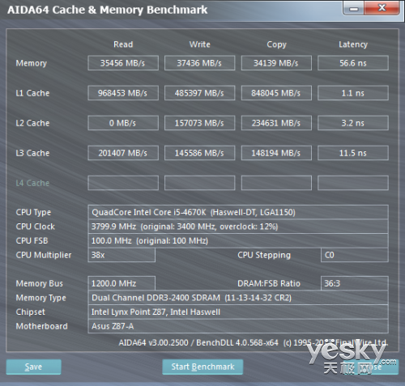Minimize the AIDA64 benchmark window
The width and height of the screenshot is (405, 386).
[353, 8]
